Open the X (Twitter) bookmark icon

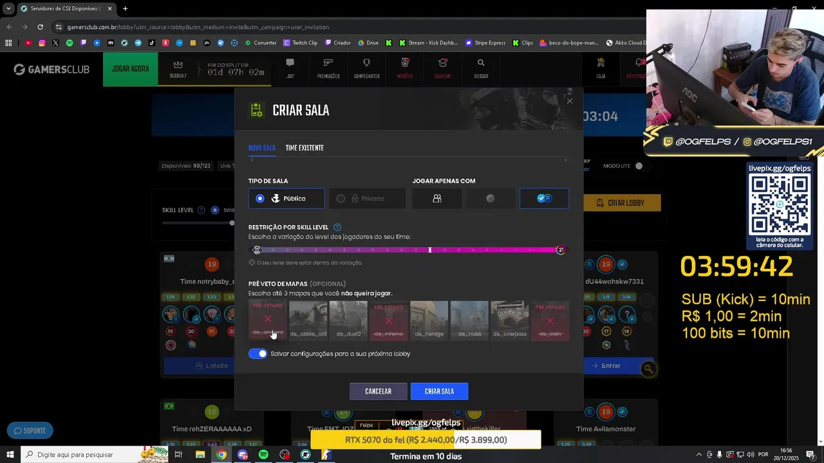(x=56, y=43)
